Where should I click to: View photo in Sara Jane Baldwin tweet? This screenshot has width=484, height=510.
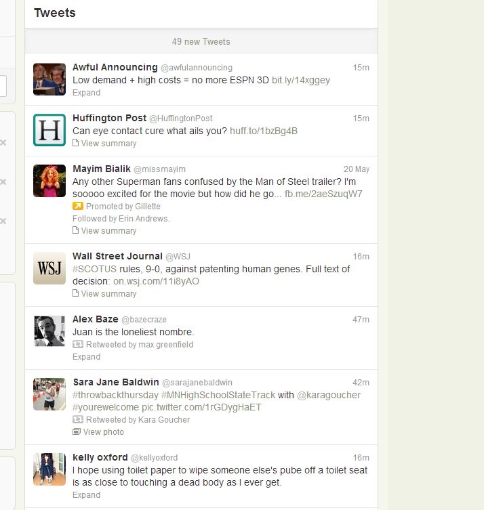coord(98,432)
